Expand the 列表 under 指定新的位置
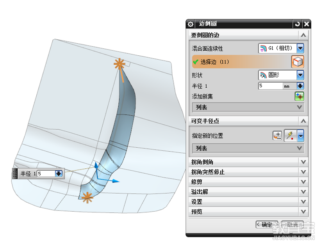The image size is (323, 249). pyautogui.click(x=248, y=148)
